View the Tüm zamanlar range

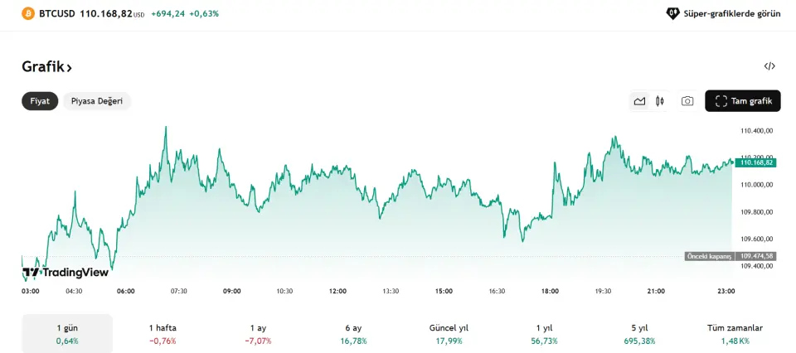735,334
